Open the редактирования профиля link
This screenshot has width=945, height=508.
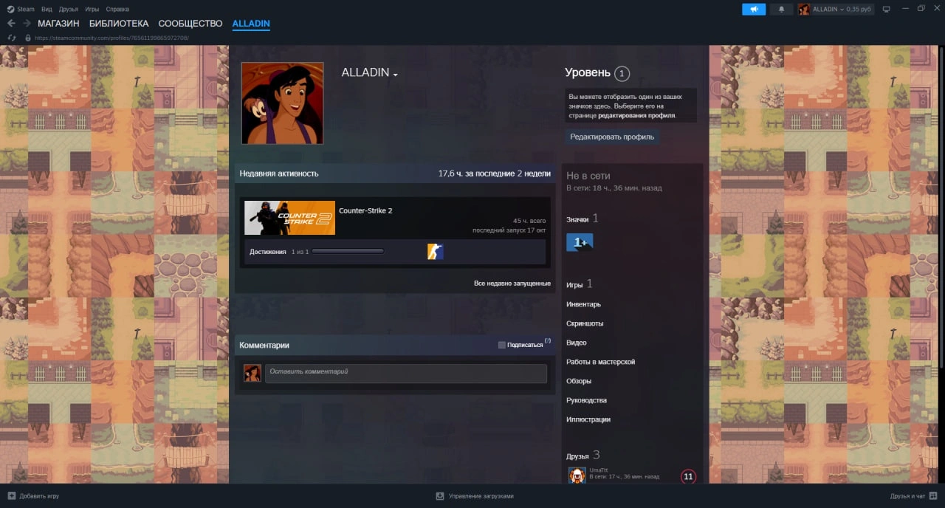(636, 116)
